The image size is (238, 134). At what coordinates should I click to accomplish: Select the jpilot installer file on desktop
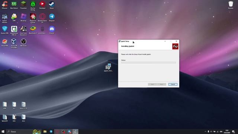click(108, 67)
